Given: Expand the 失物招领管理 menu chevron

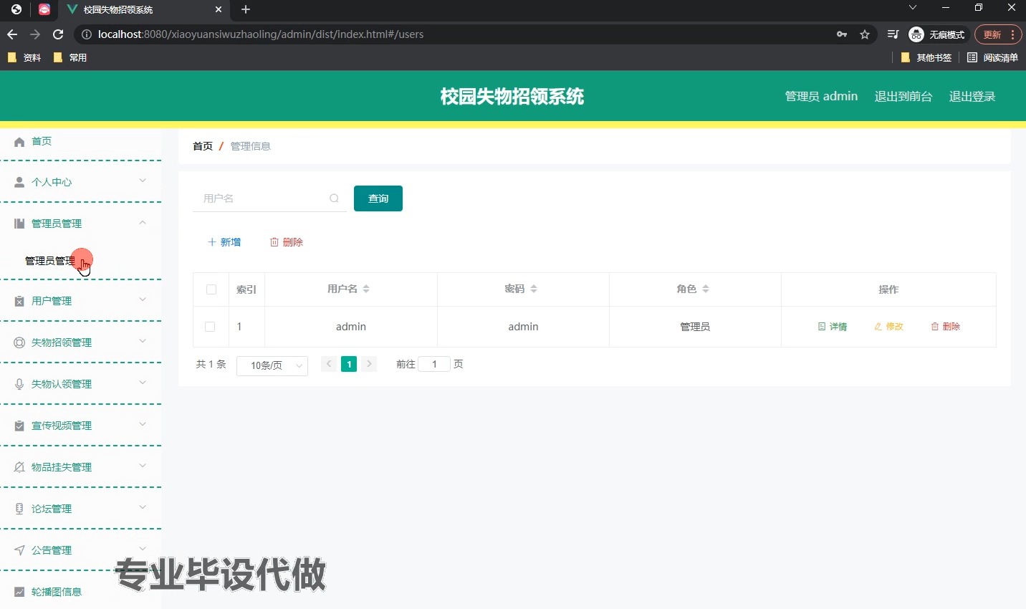Looking at the screenshot, I should [143, 341].
